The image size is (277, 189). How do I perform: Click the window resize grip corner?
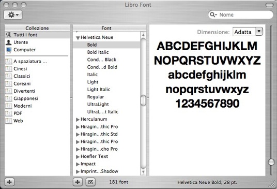[272, 184]
